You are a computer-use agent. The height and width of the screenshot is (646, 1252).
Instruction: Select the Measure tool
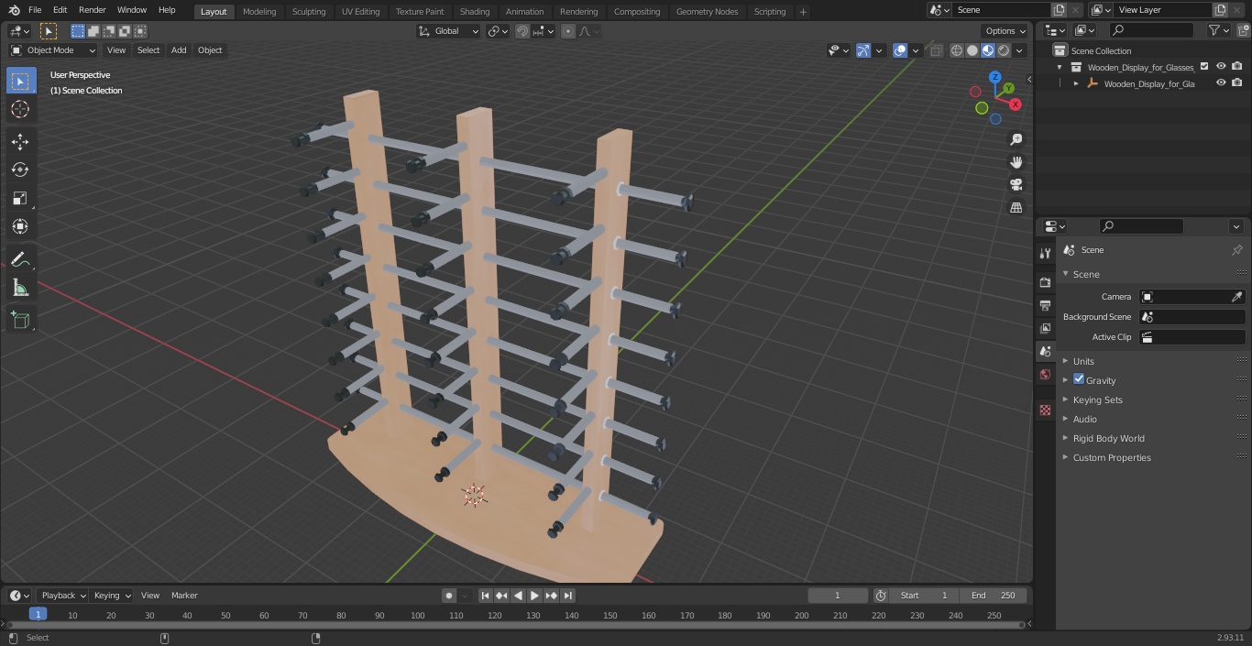[20, 288]
